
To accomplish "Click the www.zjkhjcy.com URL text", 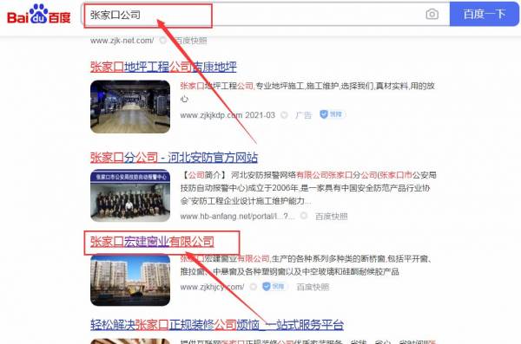I will point(212,287).
